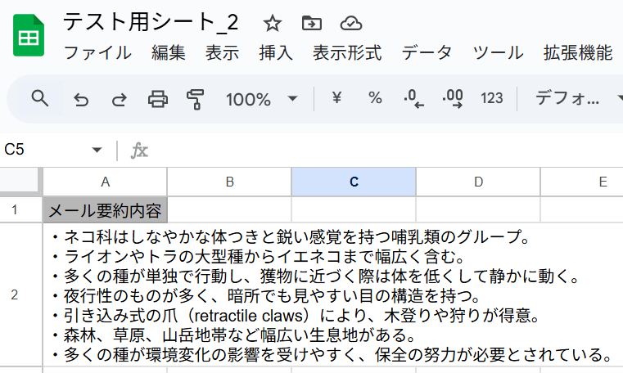The image size is (623, 373).
Task: Decrease decimal places
Action: coord(413,98)
